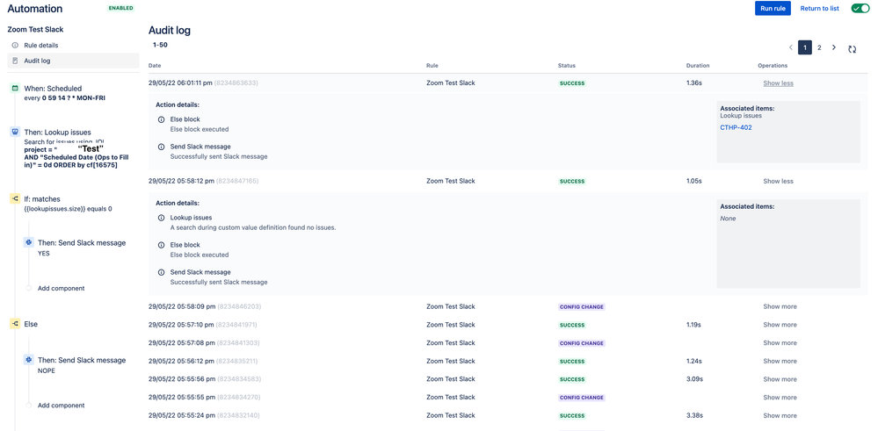878x431 pixels.
Task: Open the When: Scheduled component
Action: pyautogui.click(x=53, y=89)
